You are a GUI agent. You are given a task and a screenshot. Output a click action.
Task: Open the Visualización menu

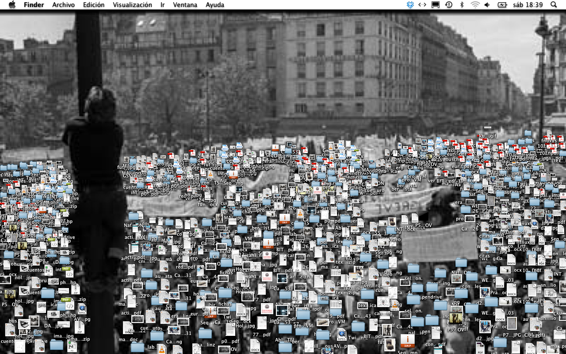132,5
